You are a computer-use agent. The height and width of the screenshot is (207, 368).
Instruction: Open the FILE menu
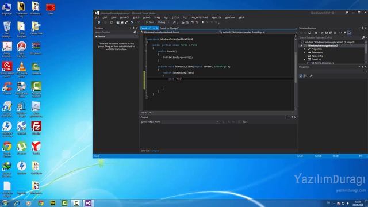tap(97, 18)
